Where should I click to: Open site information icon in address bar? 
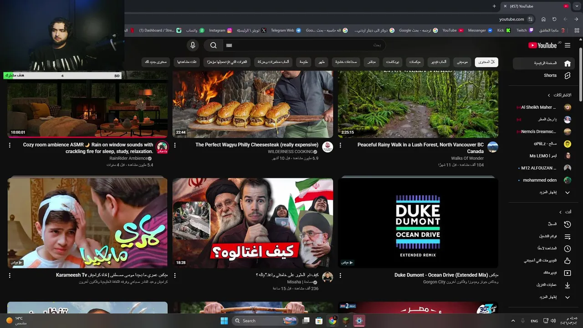(531, 19)
